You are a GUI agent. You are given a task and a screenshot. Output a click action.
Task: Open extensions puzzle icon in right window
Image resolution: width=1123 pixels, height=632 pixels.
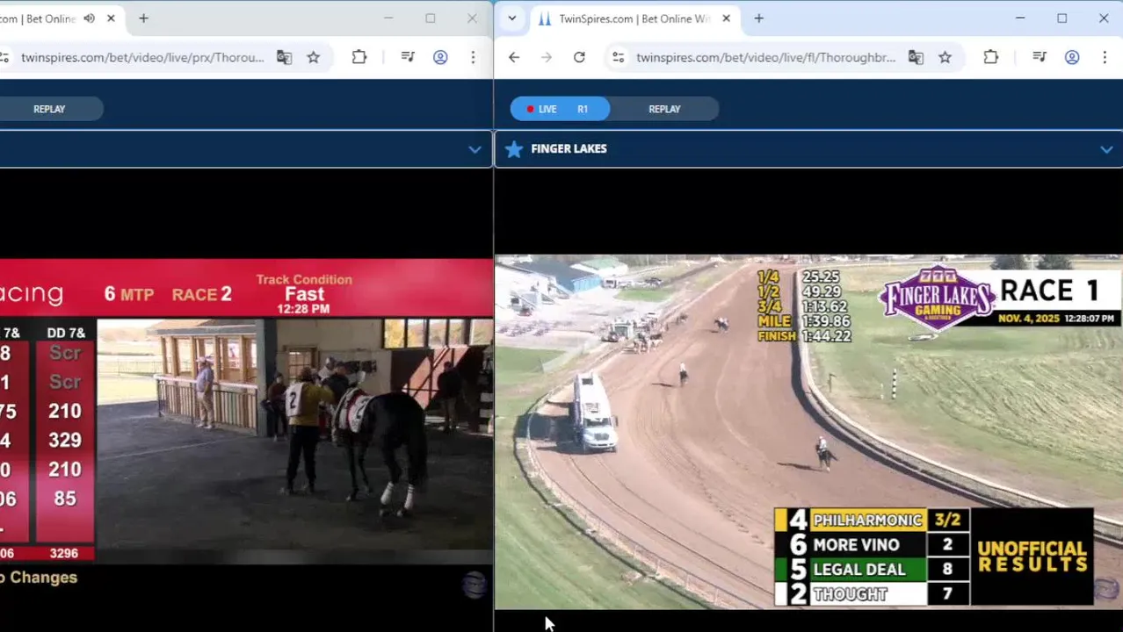click(991, 57)
